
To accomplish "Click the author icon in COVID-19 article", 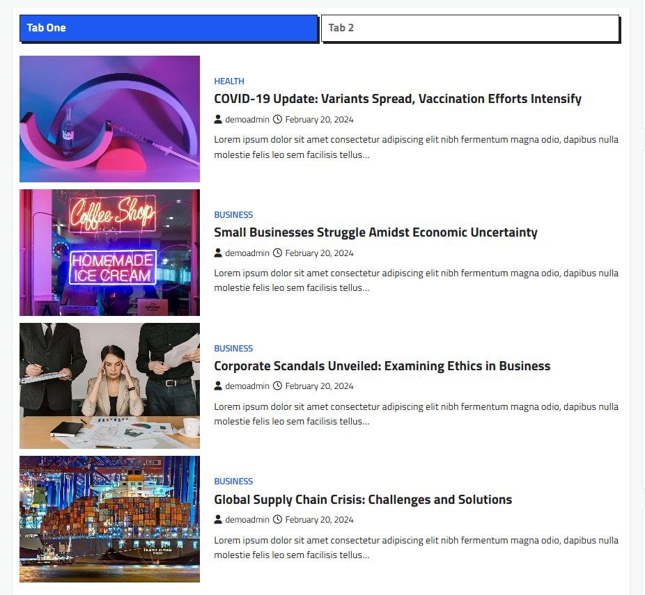I will click(x=218, y=120).
